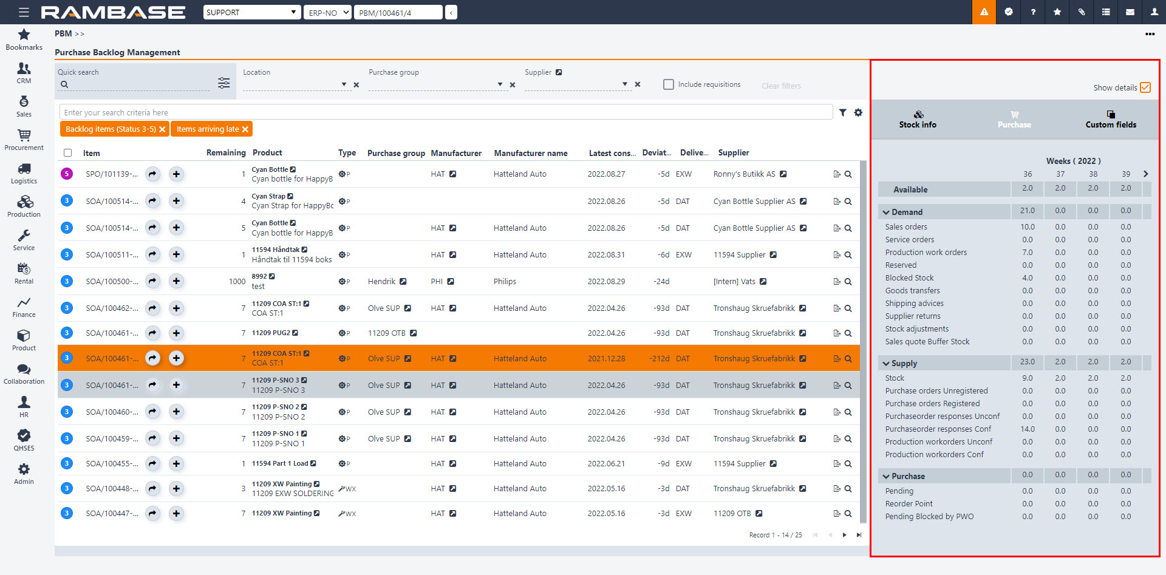Click the hamburger menu icon
Viewport: 1166px width, 575px height.
pos(24,12)
